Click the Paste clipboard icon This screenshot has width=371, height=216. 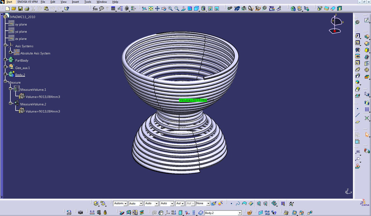click(47, 9)
